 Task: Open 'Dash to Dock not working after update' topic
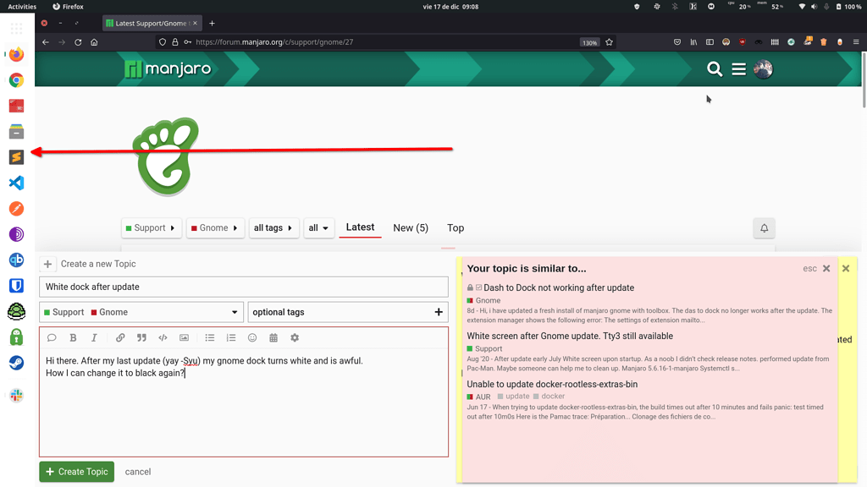[x=558, y=287]
